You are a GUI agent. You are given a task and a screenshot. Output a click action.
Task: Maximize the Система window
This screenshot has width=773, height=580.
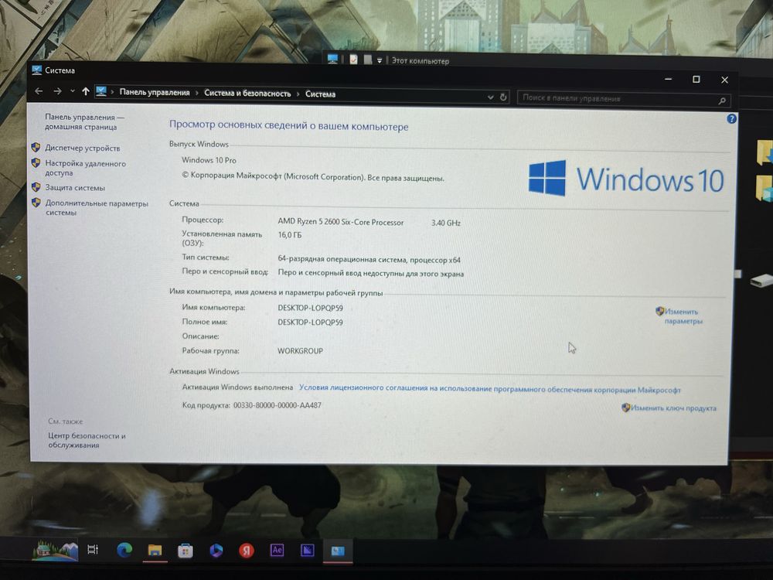click(696, 79)
